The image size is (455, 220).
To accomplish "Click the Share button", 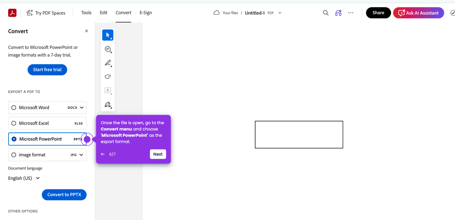I will point(378,13).
